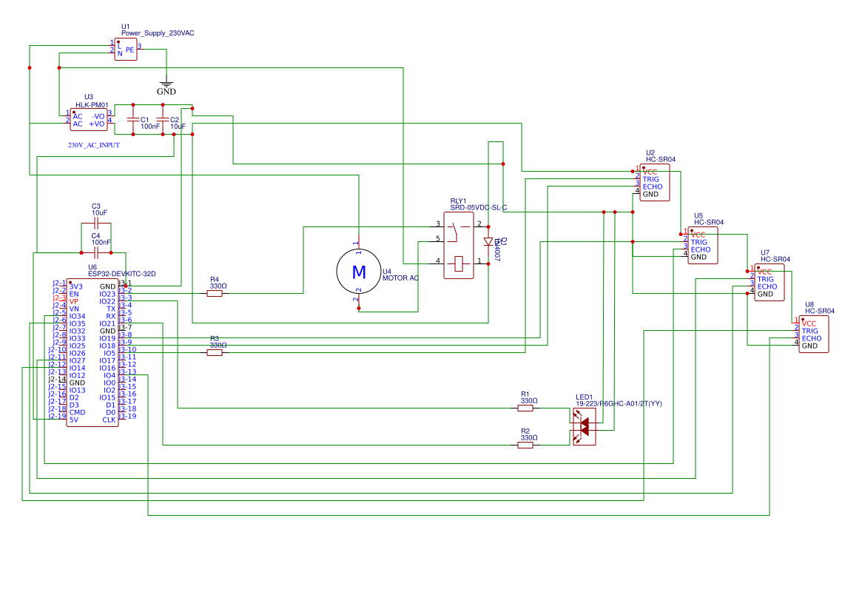865x612 pixels.
Task: Click the 1N4007 diode value label
Action: coord(497,250)
